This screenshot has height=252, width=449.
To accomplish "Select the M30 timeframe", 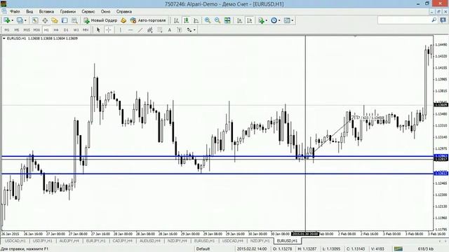I will (36, 29).
